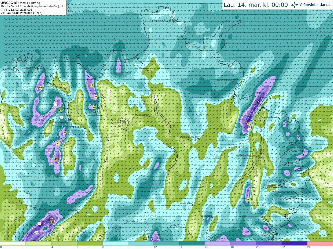Click the Ólafsfjörður station label
This screenshot has width=333, height=249.
tap(31, 68)
